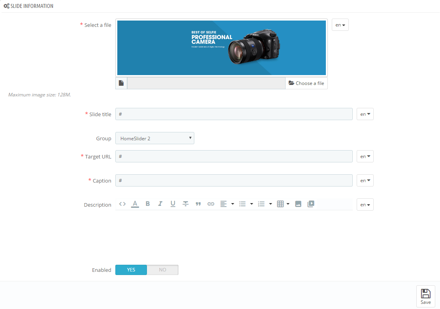This screenshot has width=440, height=309.
Task: Click the file document icon beside filename field
Action: [121, 83]
